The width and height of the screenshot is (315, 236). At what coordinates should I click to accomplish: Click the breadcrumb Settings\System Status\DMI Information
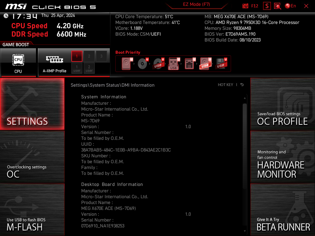tap(113, 85)
